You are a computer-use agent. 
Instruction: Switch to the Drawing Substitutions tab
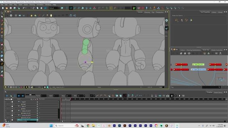pos(193,50)
